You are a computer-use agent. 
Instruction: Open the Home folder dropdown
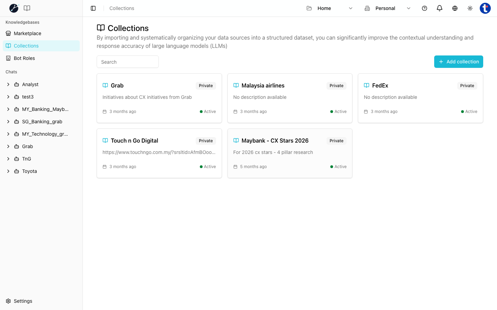[330, 8]
